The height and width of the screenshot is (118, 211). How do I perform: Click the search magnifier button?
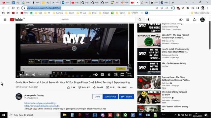pos(140,20)
